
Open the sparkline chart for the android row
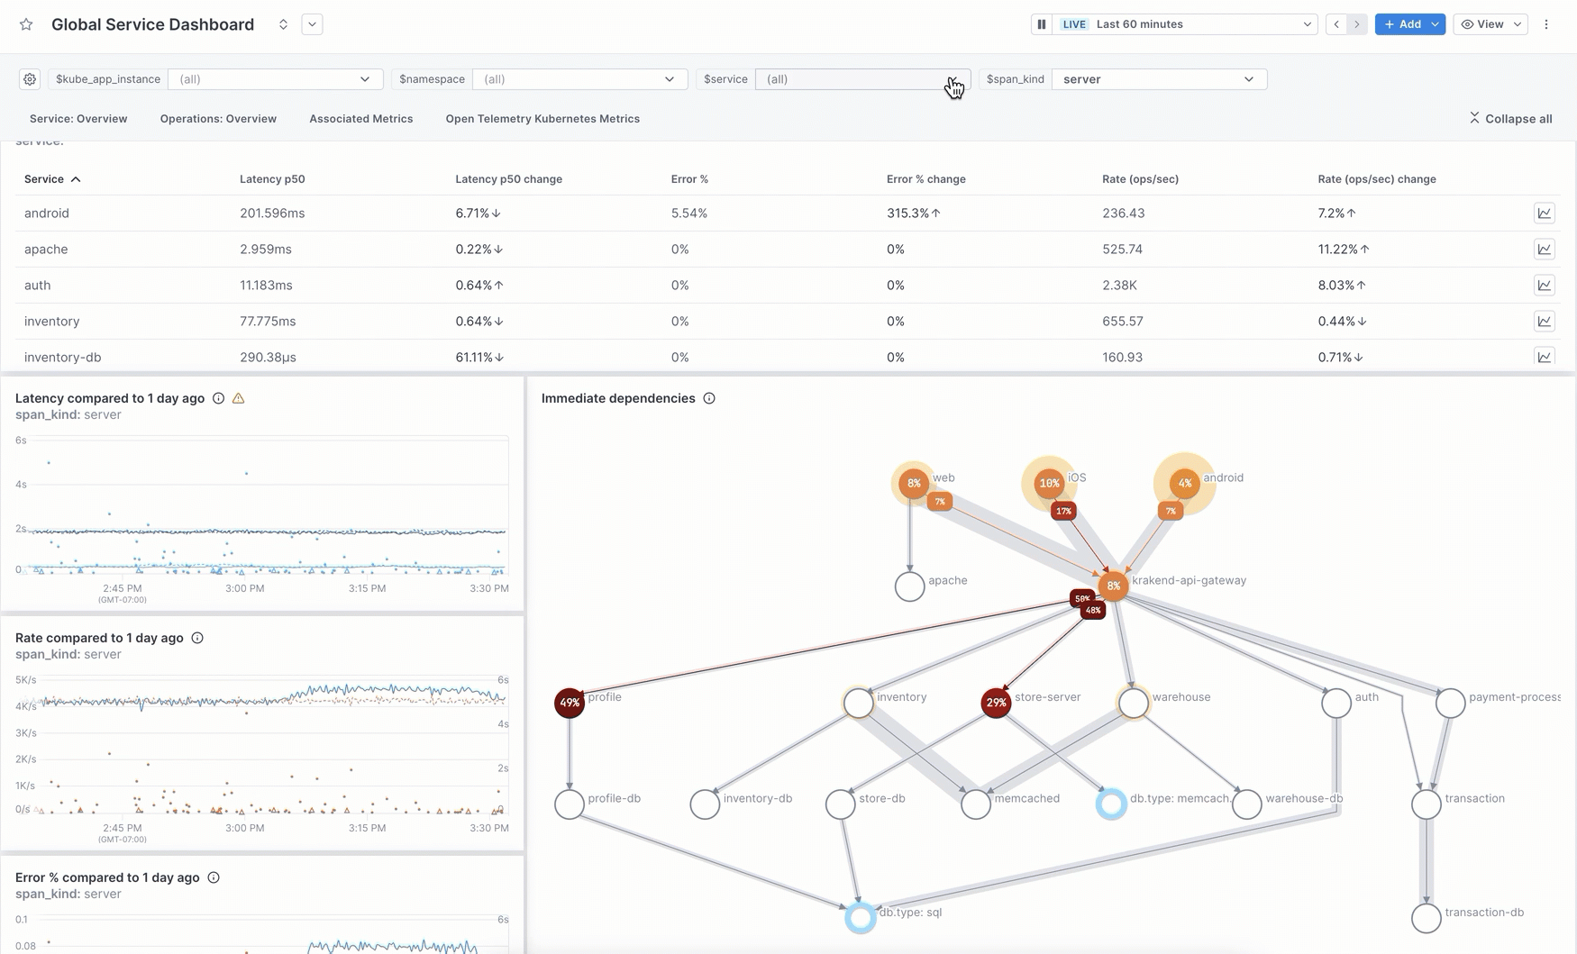(1545, 213)
